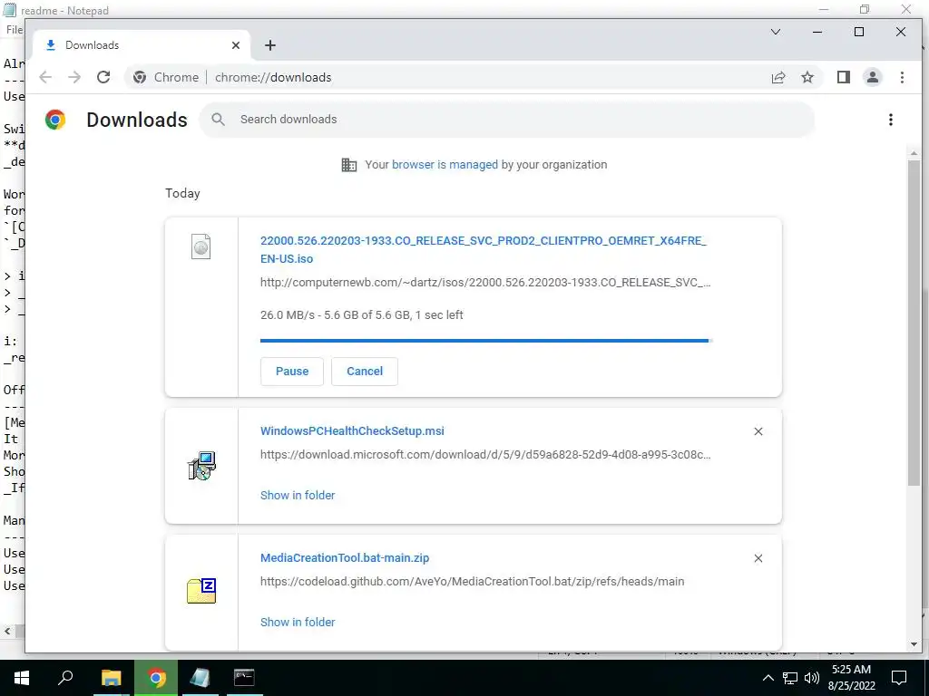
Task: Open a new tab with plus button
Action: click(270, 45)
